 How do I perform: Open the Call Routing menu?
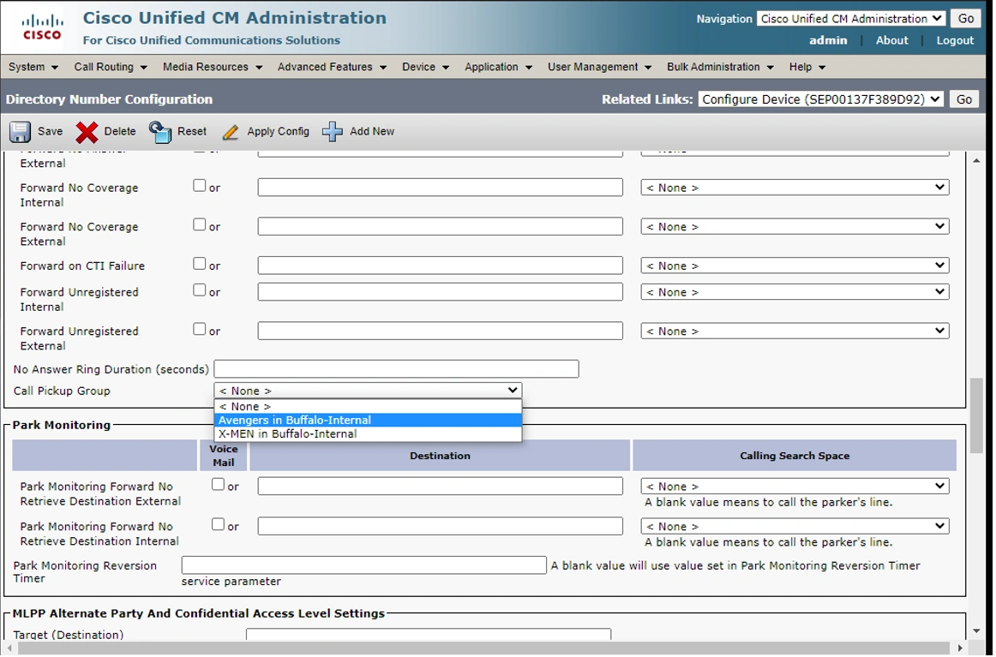pyautogui.click(x=111, y=67)
